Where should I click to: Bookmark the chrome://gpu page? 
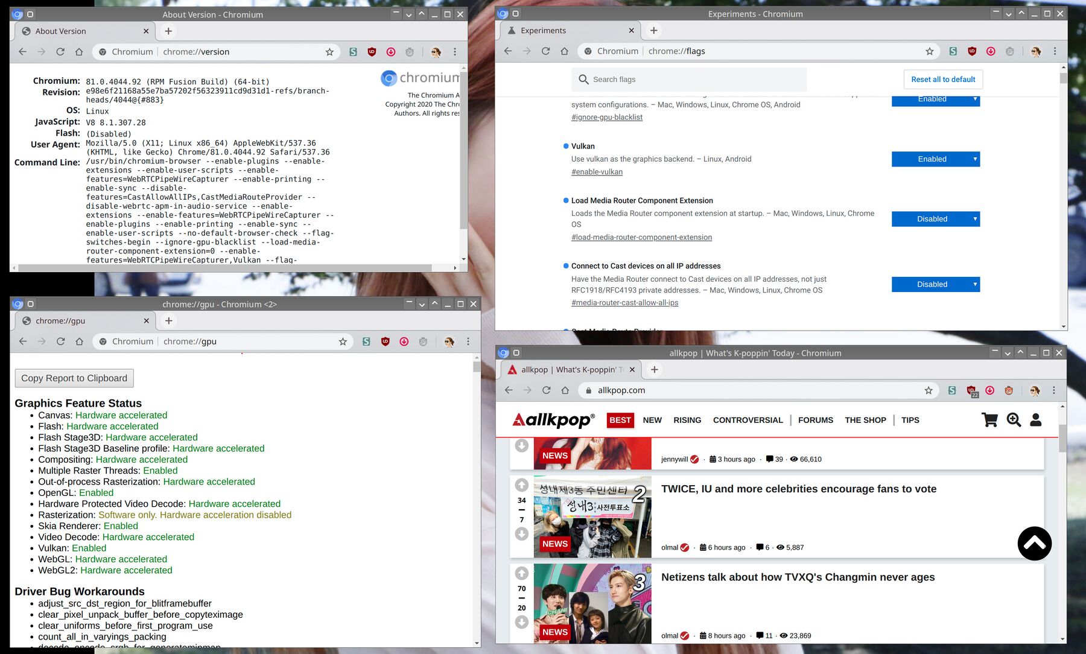[x=343, y=341]
